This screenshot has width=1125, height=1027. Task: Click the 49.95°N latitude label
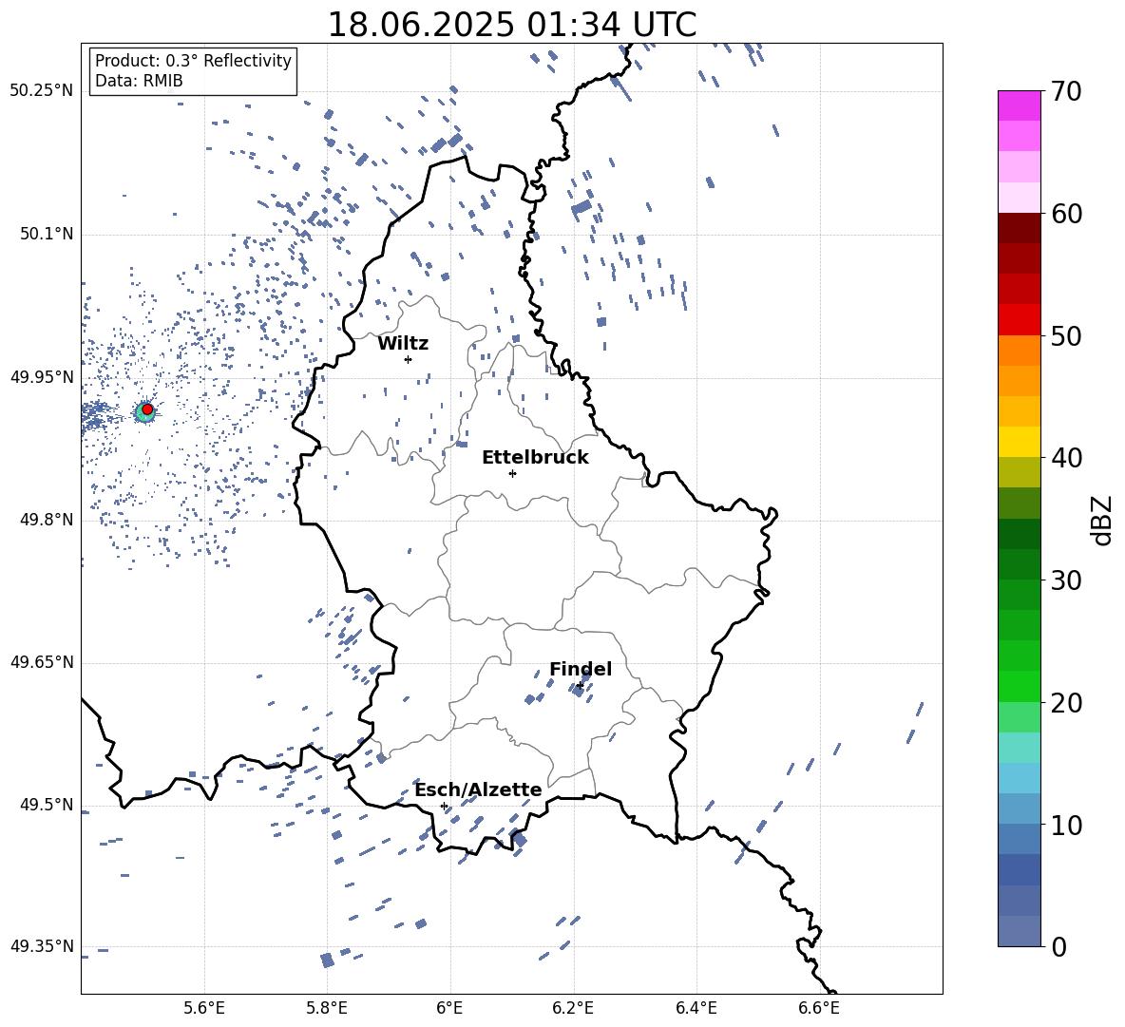(x=42, y=377)
